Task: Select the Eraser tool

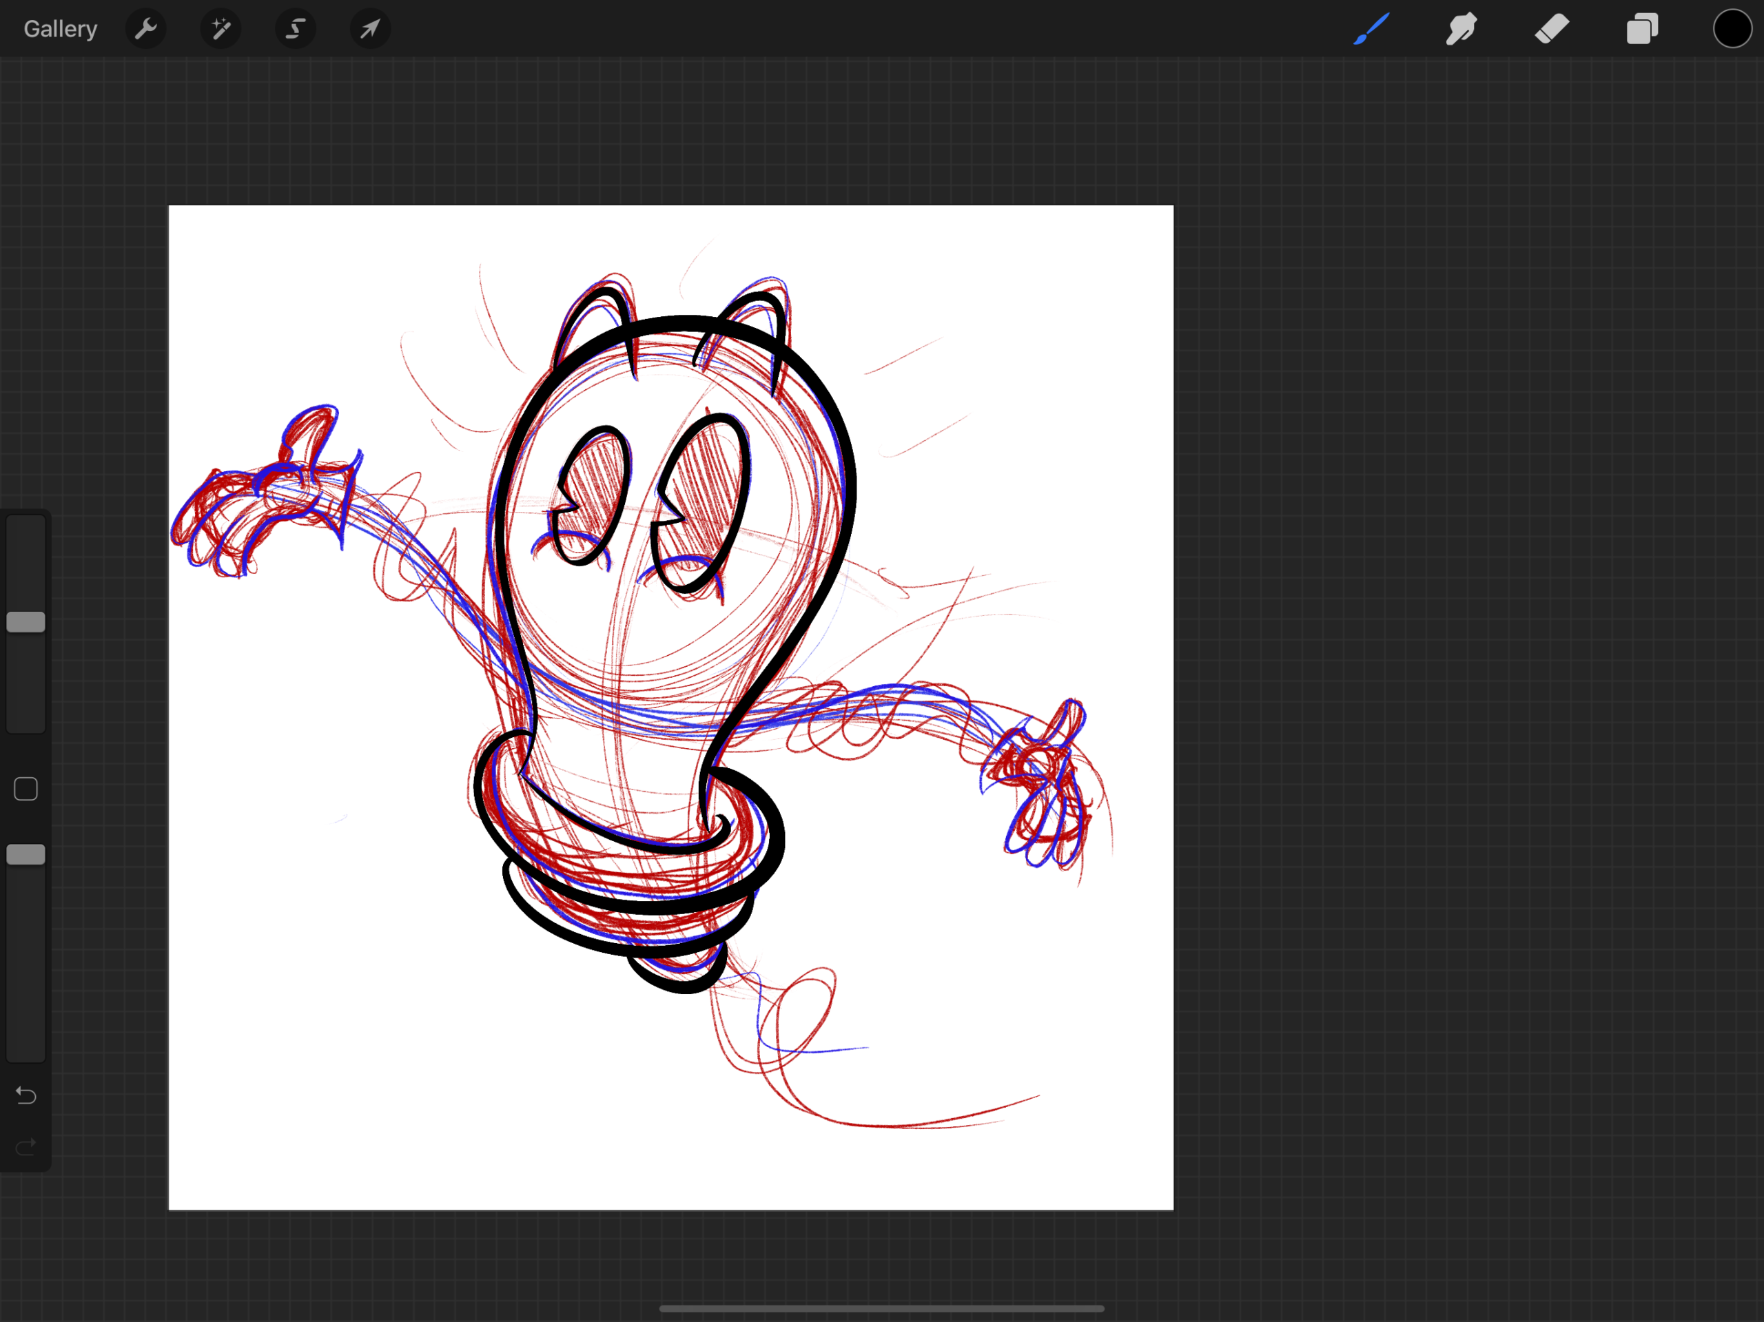Action: click(x=1552, y=30)
